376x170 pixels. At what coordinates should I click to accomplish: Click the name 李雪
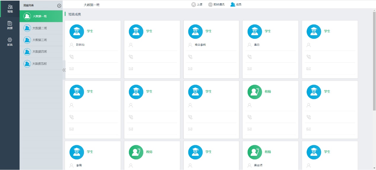tap(79, 165)
